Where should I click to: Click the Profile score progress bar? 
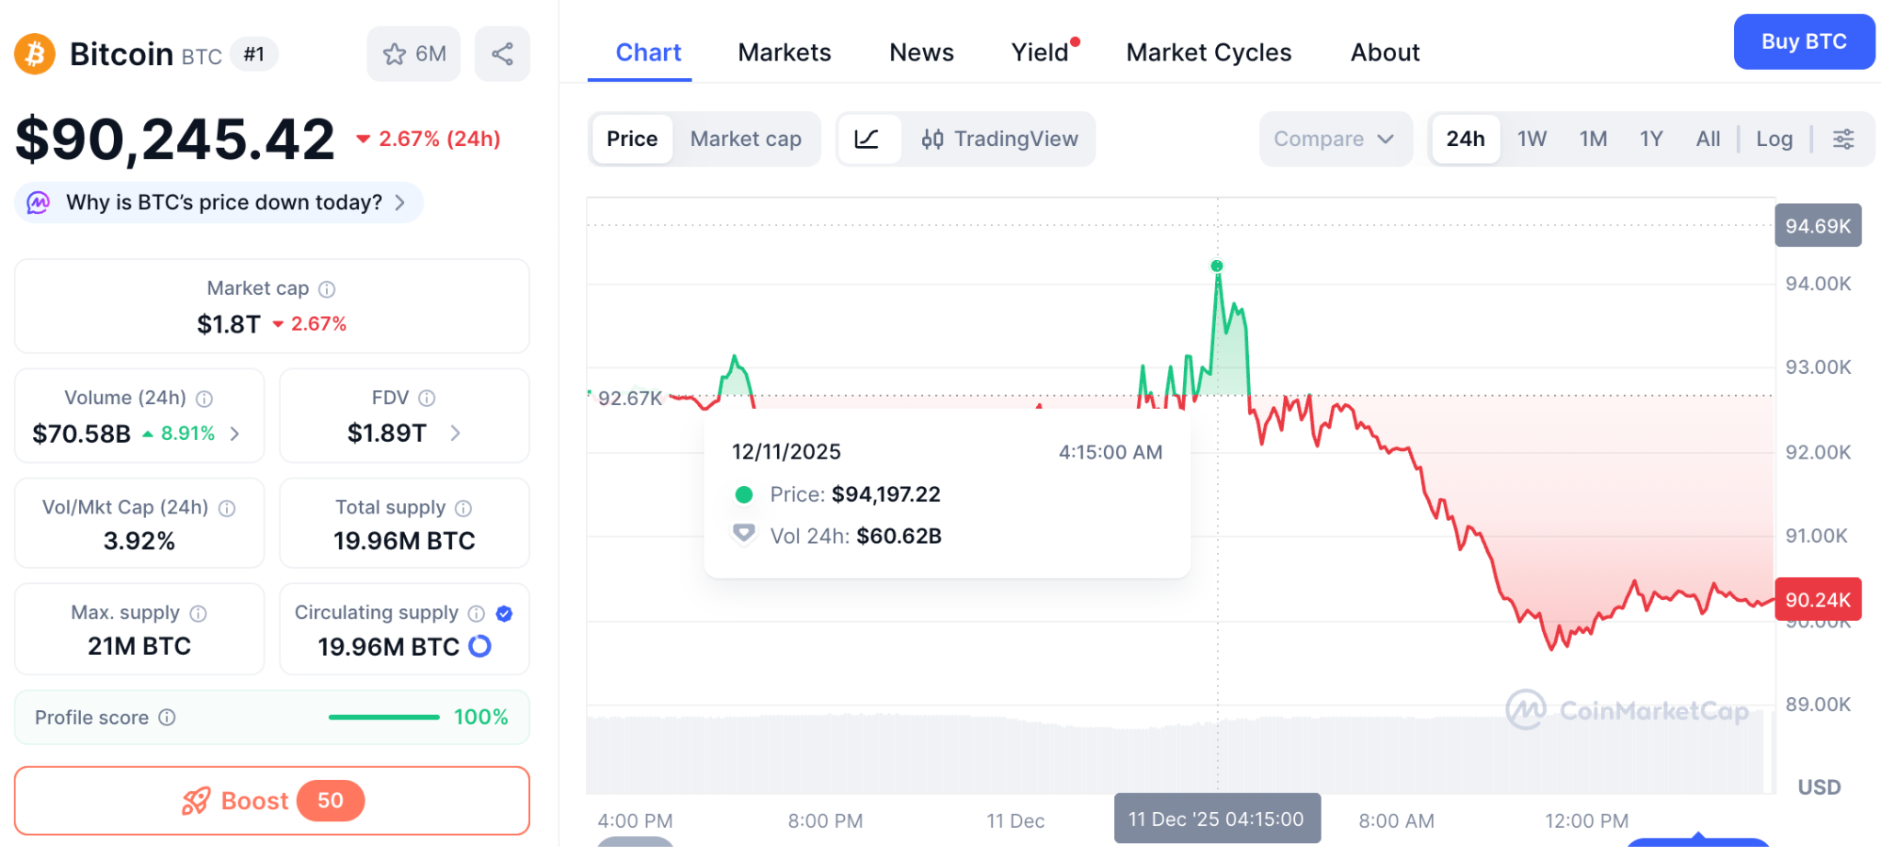coord(384,717)
